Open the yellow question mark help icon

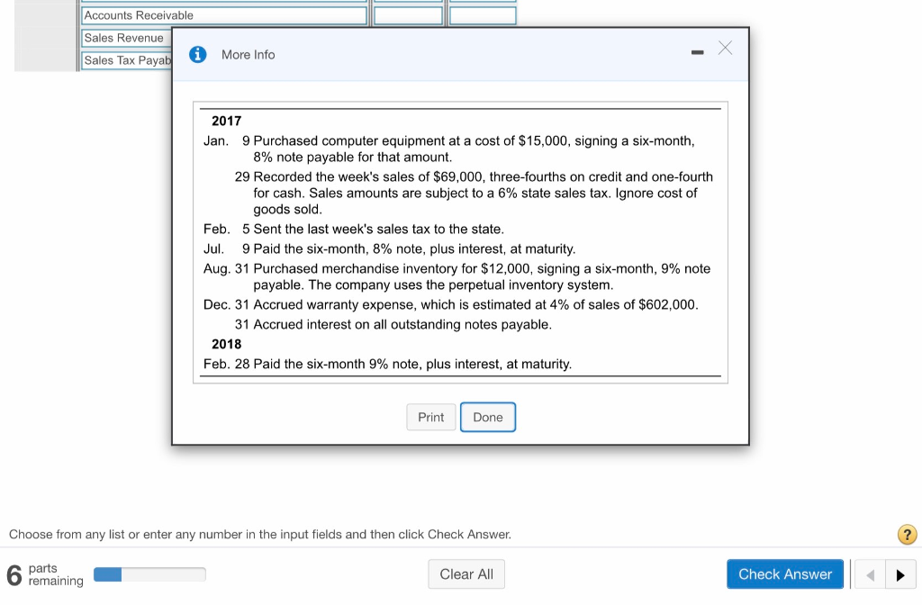[906, 535]
